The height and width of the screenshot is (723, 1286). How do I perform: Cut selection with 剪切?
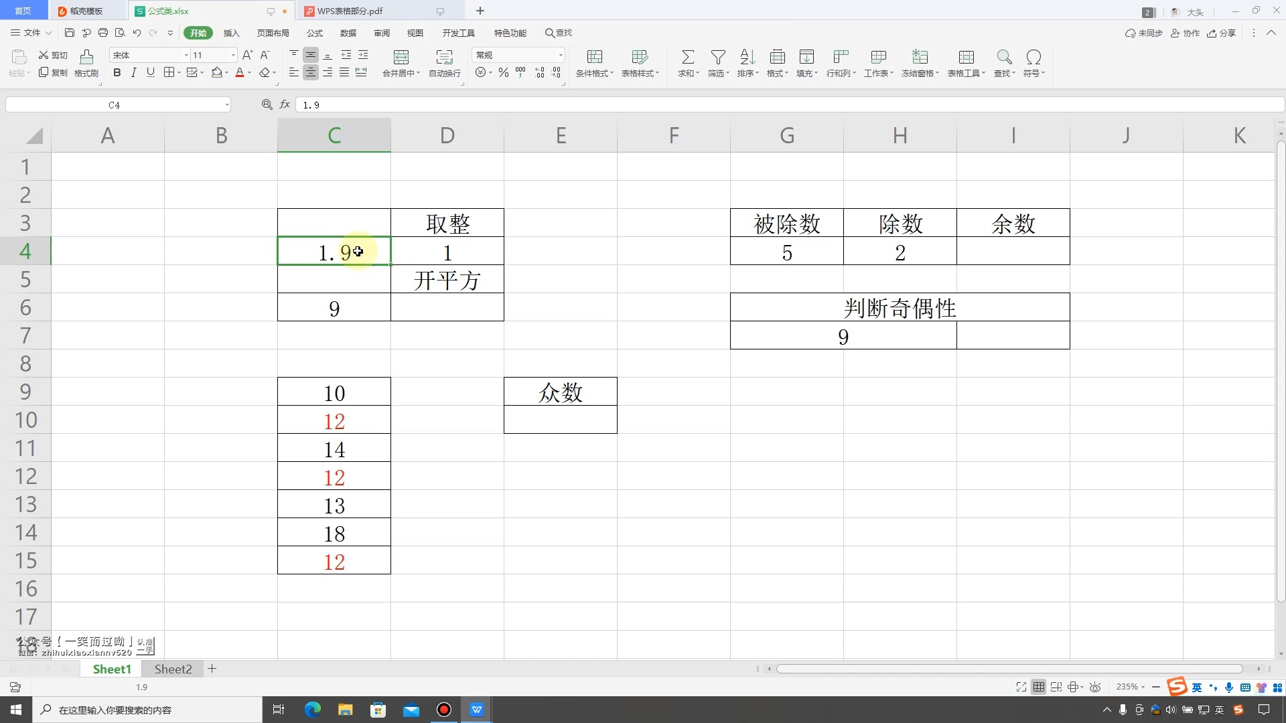click(x=53, y=55)
